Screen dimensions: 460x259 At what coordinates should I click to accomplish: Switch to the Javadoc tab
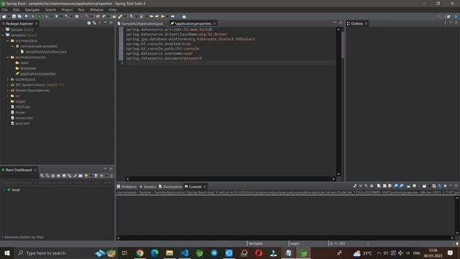[148, 186]
